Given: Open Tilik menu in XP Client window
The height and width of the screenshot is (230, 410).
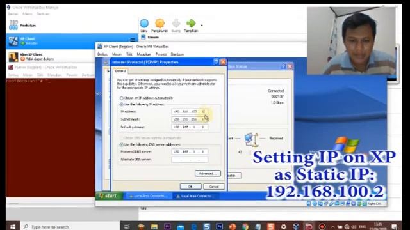Looking at the screenshot, I should click(x=129, y=54).
